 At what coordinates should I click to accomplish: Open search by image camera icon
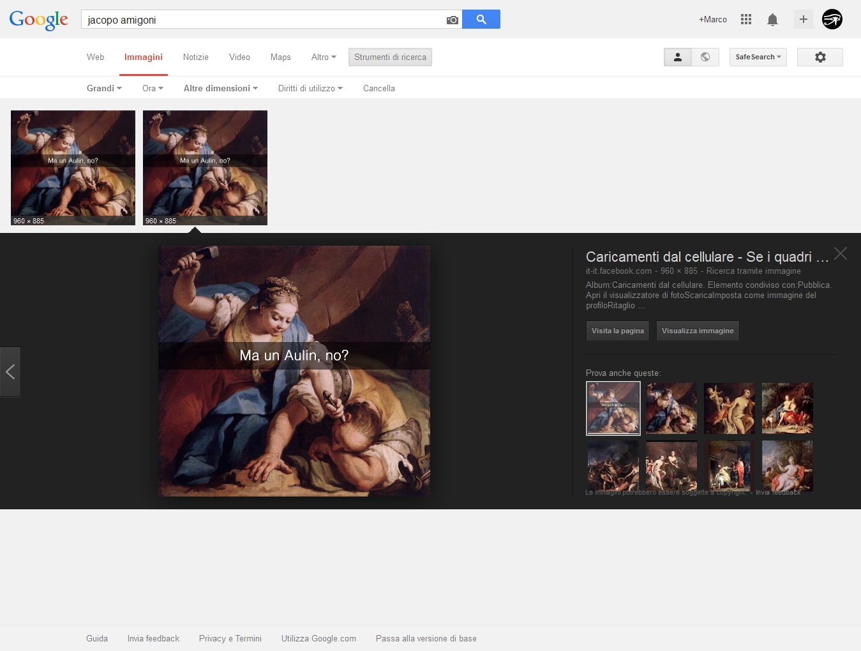point(453,20)
